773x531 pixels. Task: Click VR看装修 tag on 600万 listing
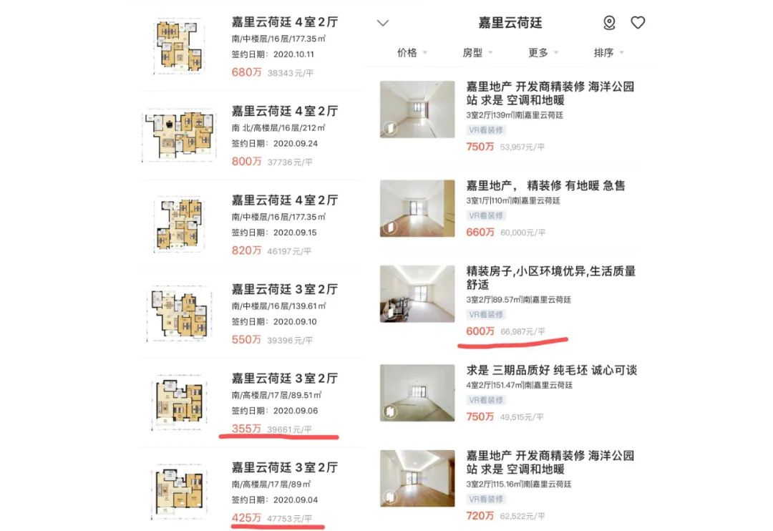(486, 315)
